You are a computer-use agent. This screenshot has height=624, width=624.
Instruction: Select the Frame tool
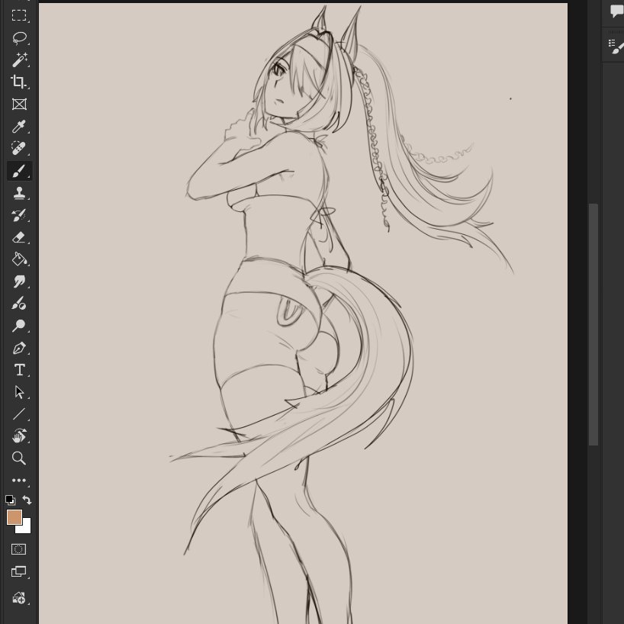tap(19, 105)
